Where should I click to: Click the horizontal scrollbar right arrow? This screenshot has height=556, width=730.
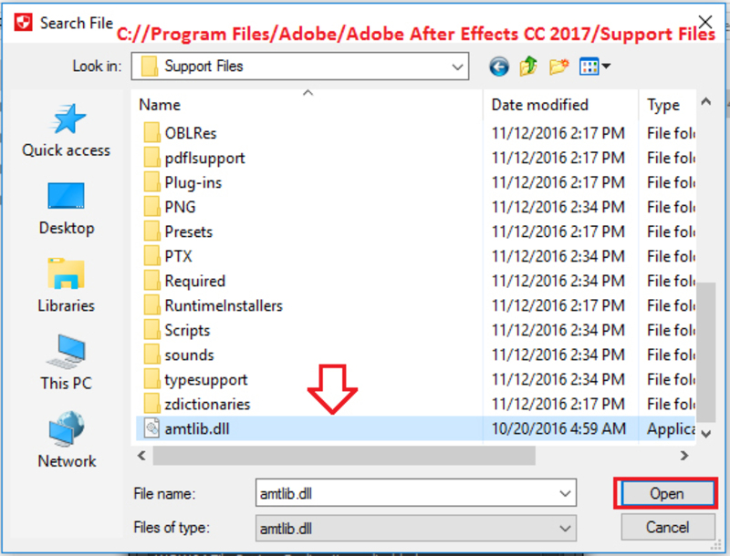[684, 456]
